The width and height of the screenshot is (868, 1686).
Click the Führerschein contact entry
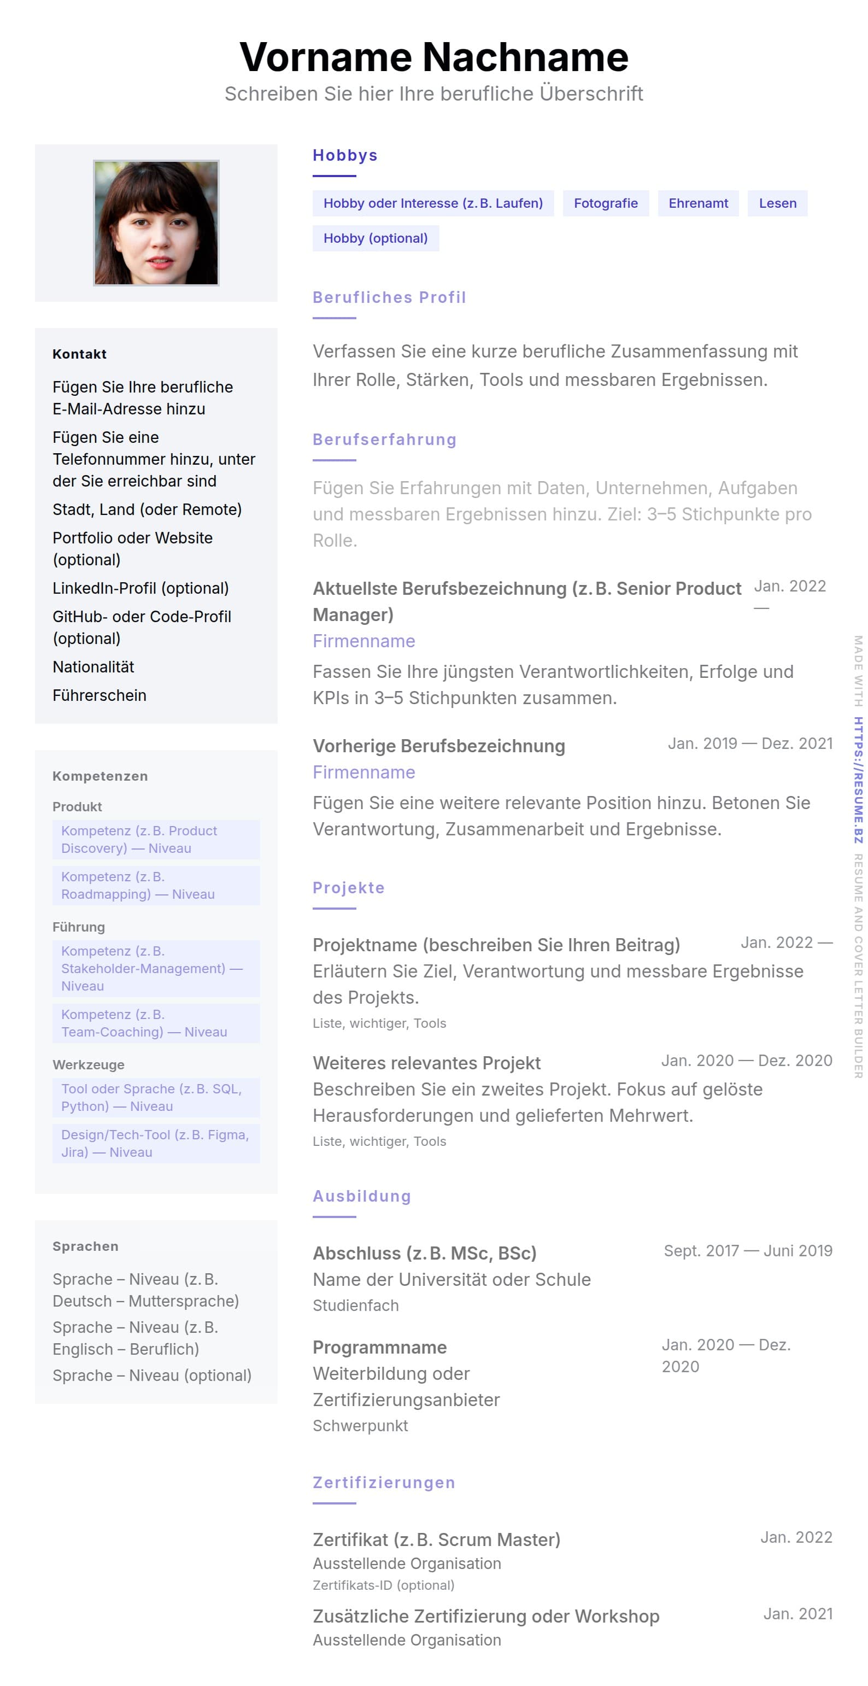click(99, 695)
